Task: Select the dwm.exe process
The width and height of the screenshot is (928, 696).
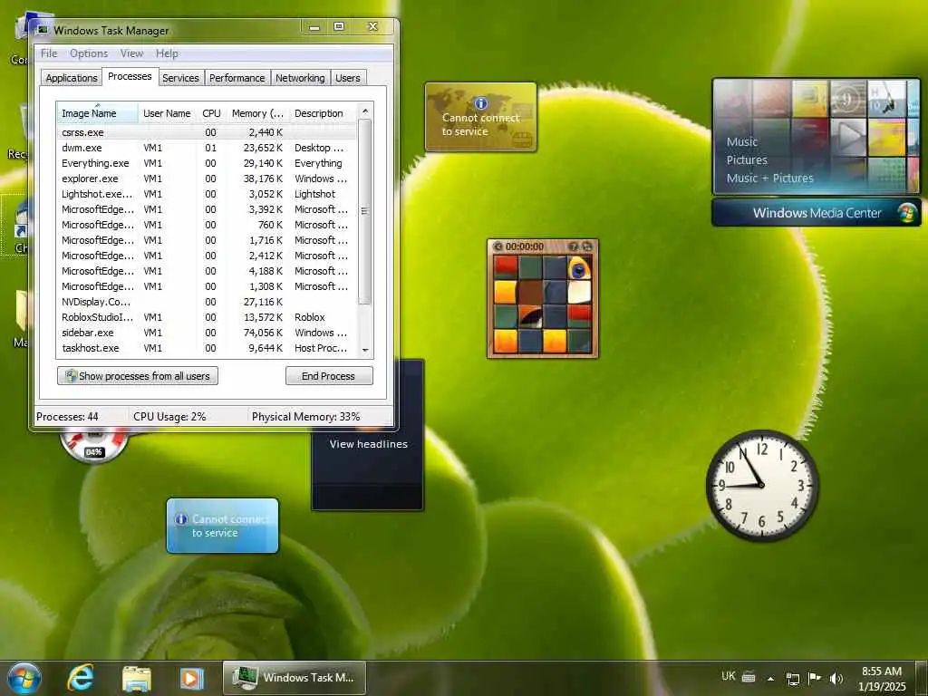Action: 207,148
